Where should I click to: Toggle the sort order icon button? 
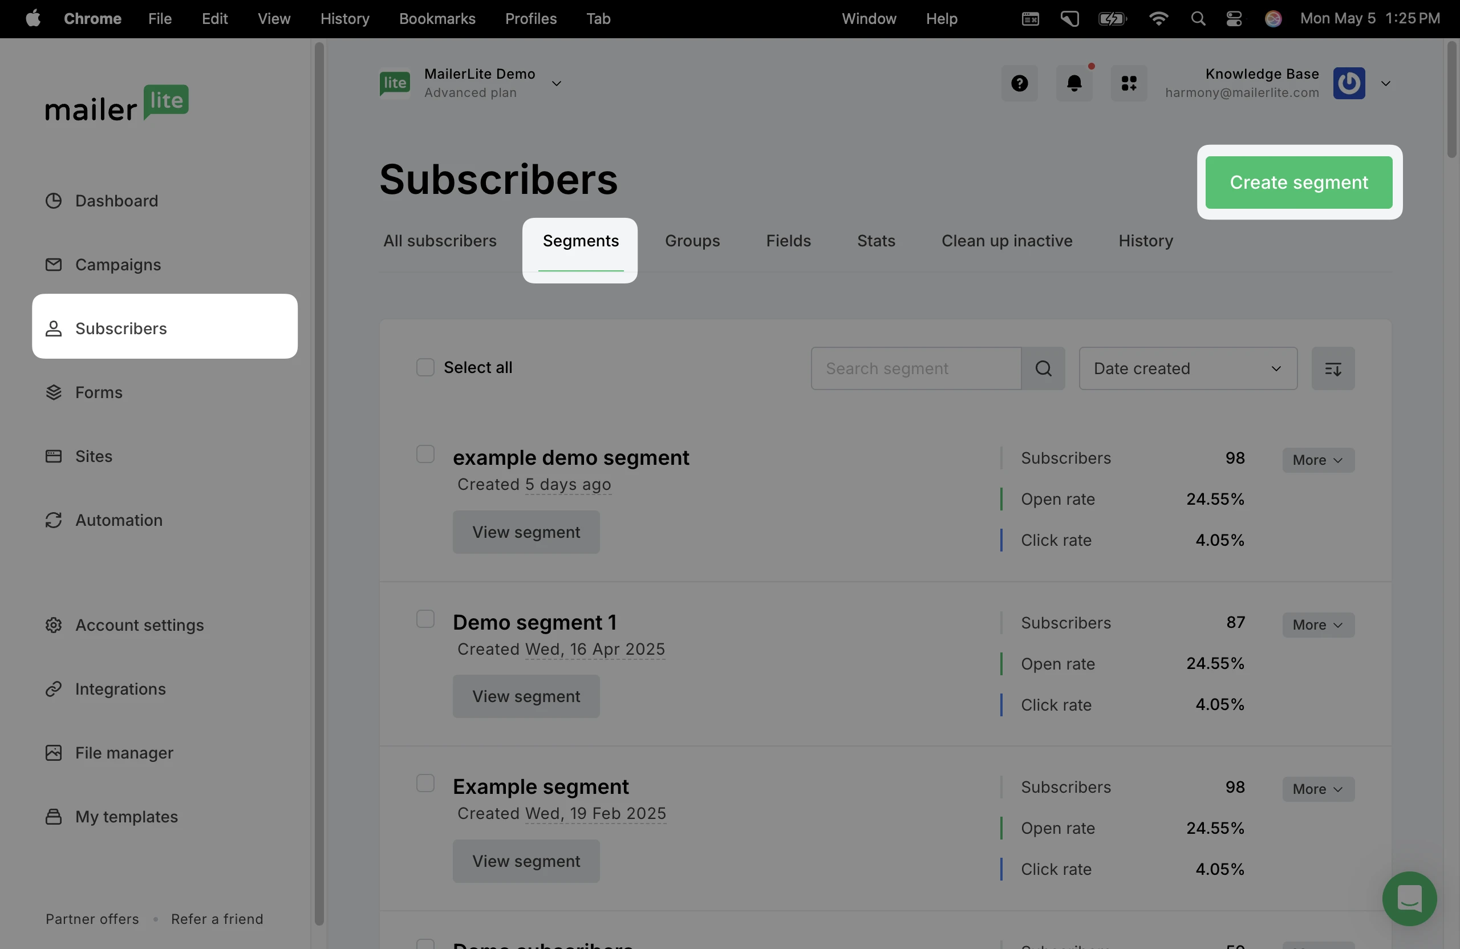tap(1332, 368)
